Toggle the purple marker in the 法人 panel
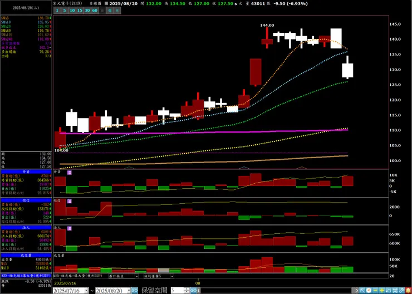The image size is (412, 294). 70,229
